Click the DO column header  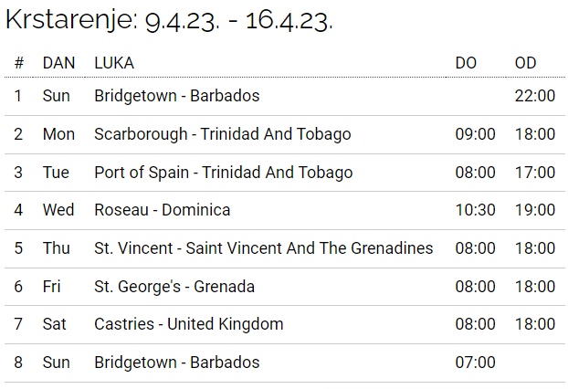467,63
